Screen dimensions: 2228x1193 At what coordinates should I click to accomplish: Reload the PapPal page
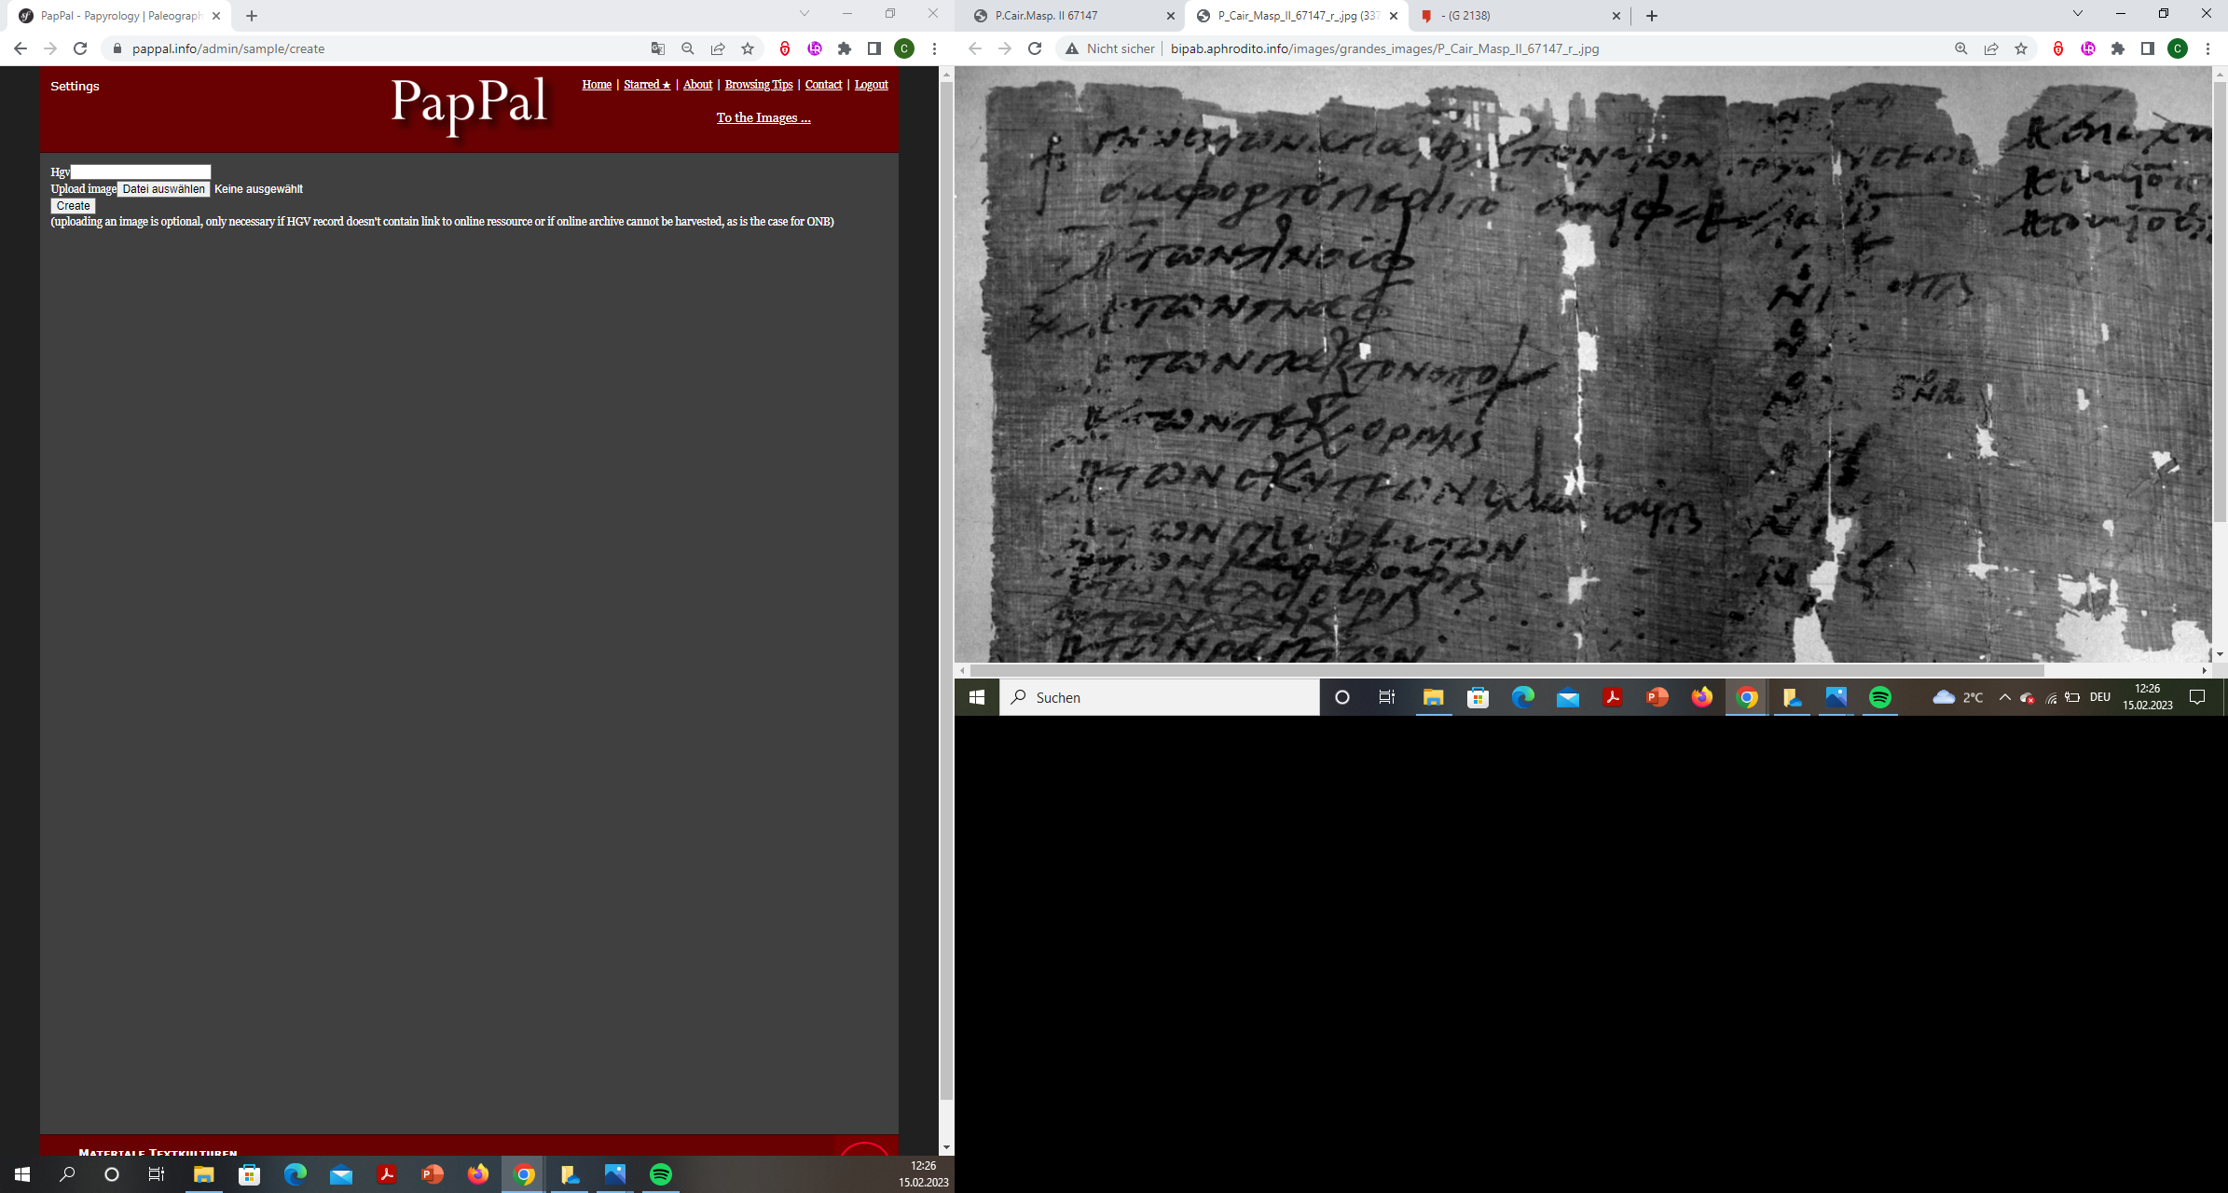80,48
